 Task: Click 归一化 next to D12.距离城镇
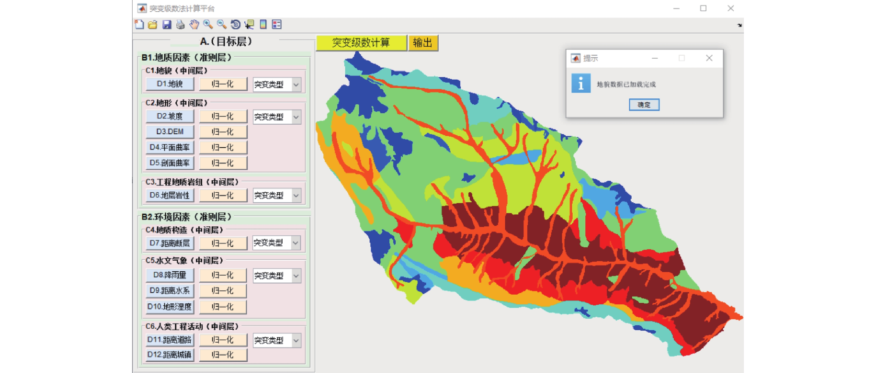tap(223, 355)
